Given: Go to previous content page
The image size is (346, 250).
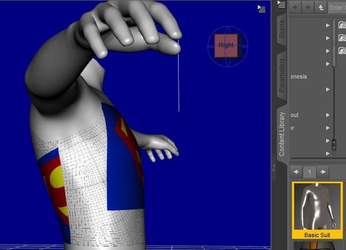Looking at the screenshot, I should [296, 172].
